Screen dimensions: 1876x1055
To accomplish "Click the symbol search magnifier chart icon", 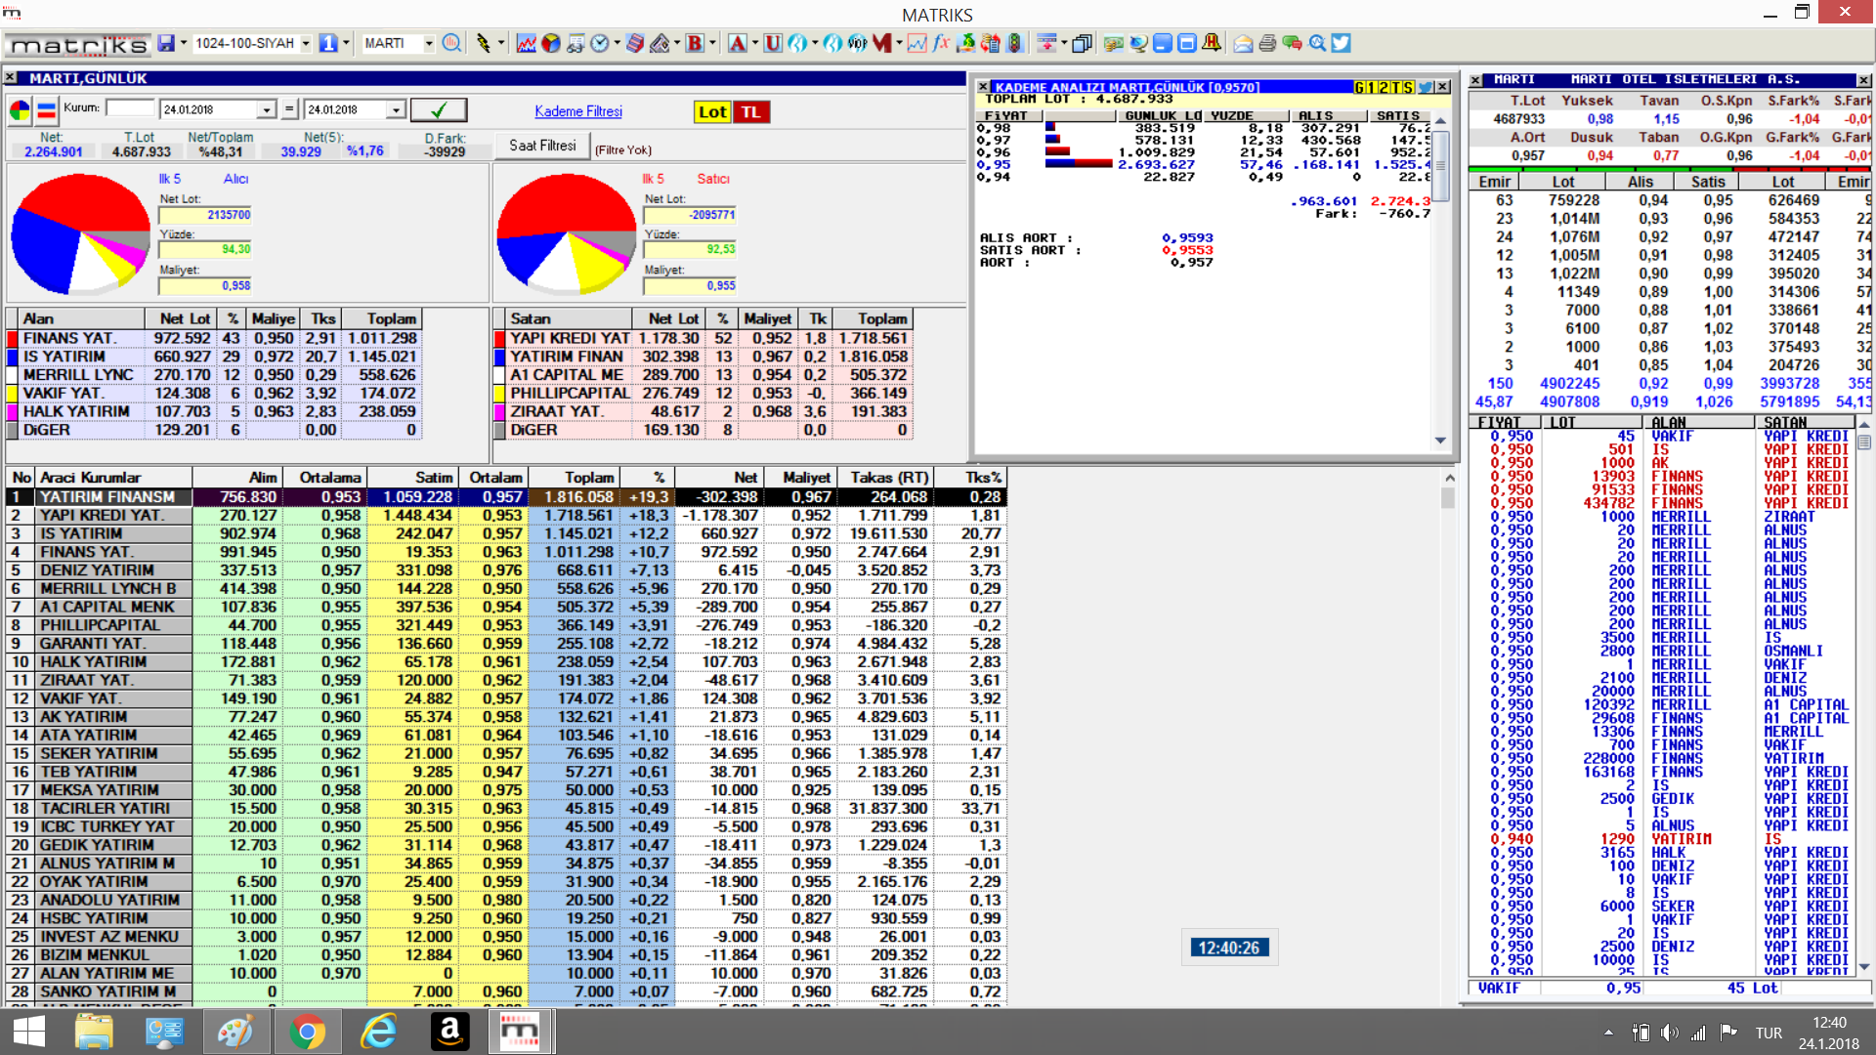I will click(451, 43).
